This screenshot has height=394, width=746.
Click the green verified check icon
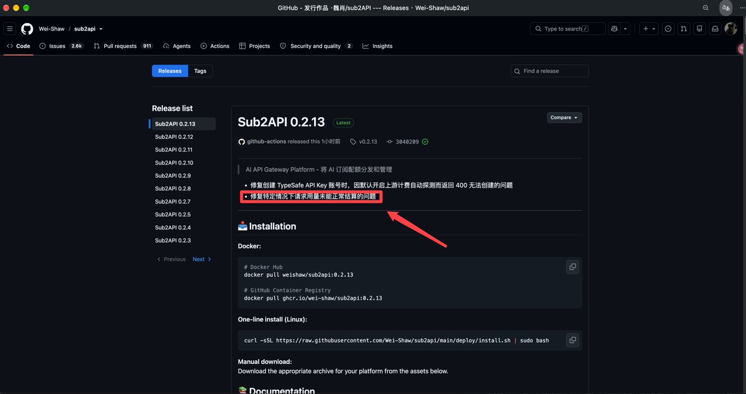pyautogui.click(x=425, y=142)
